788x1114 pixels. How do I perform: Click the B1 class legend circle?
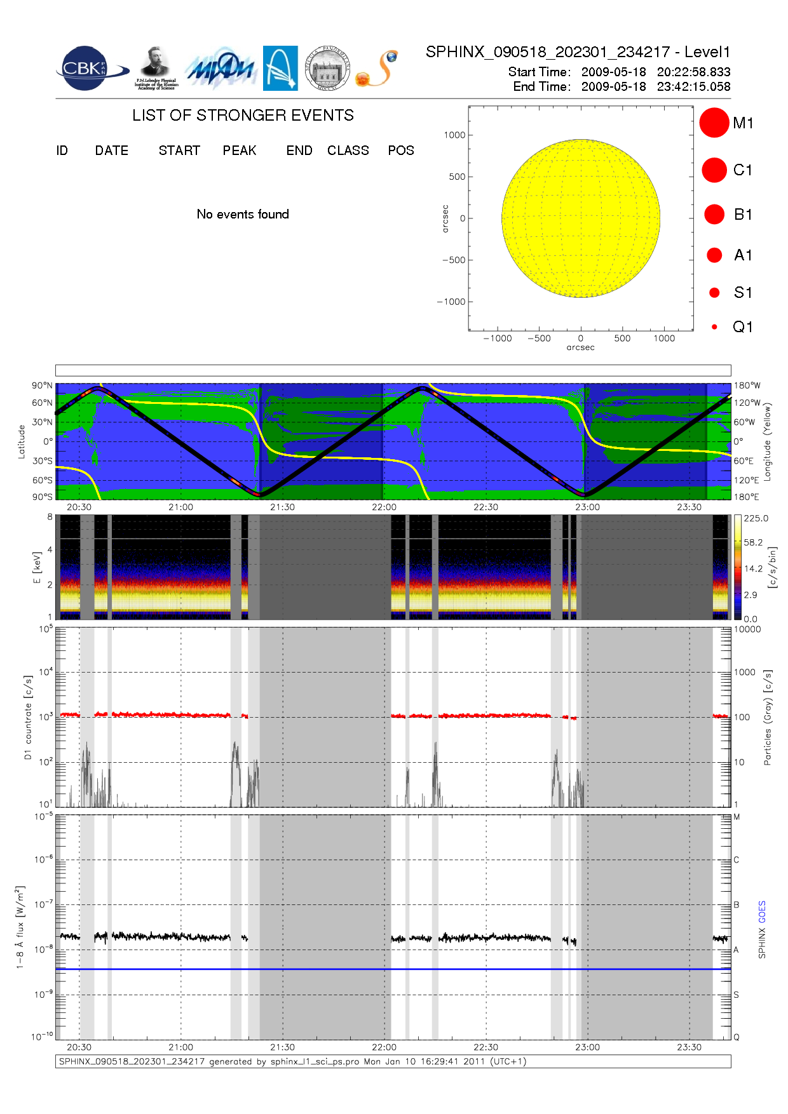click(x=714, y=215)
